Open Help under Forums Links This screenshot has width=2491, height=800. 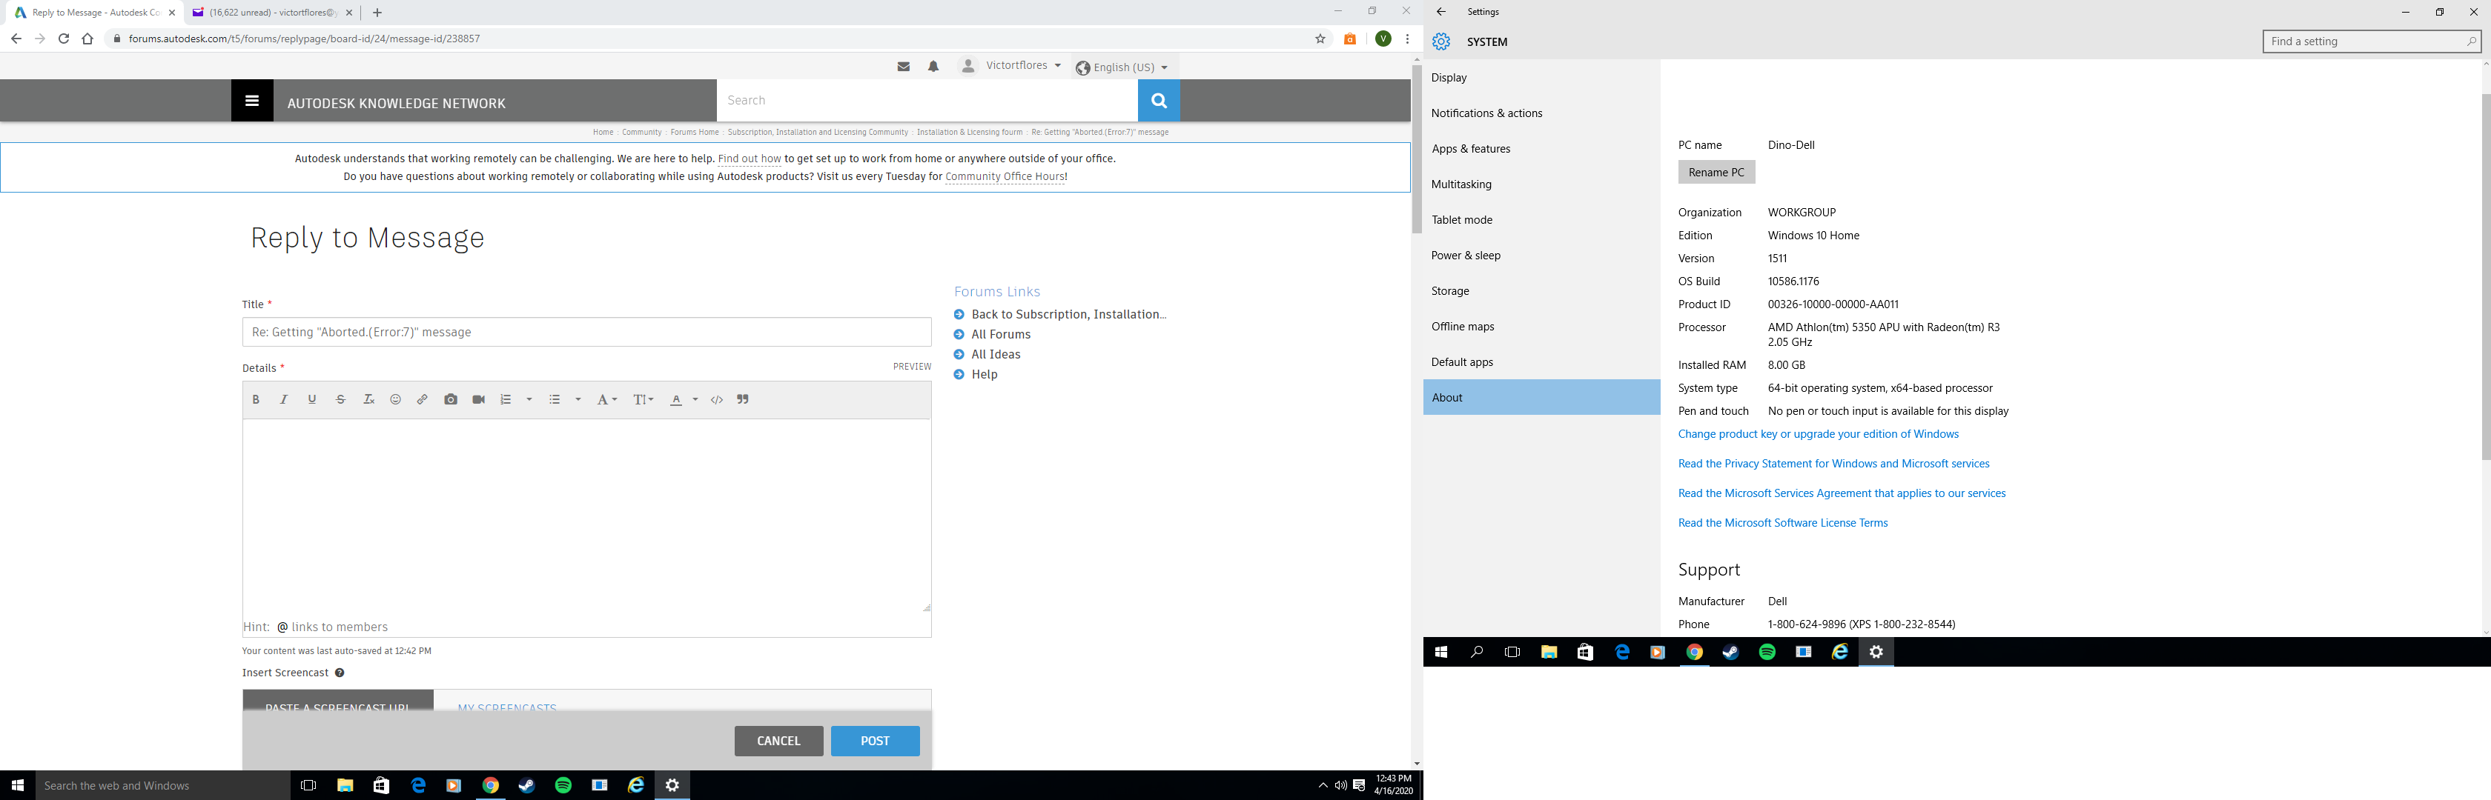pyautogui.click(x=985, y=375)
